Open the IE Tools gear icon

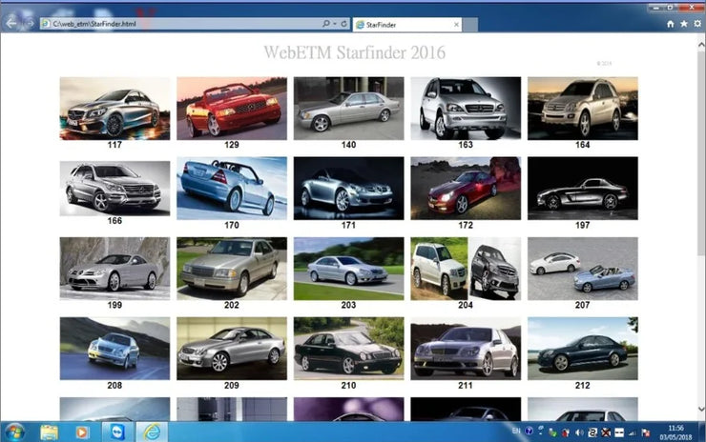click(x=696, y=23)
